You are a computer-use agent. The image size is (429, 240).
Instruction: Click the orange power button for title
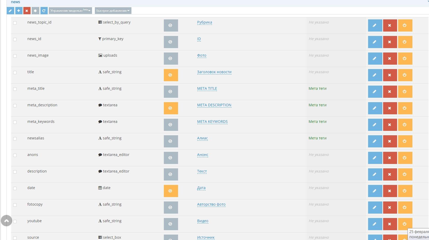405,75
